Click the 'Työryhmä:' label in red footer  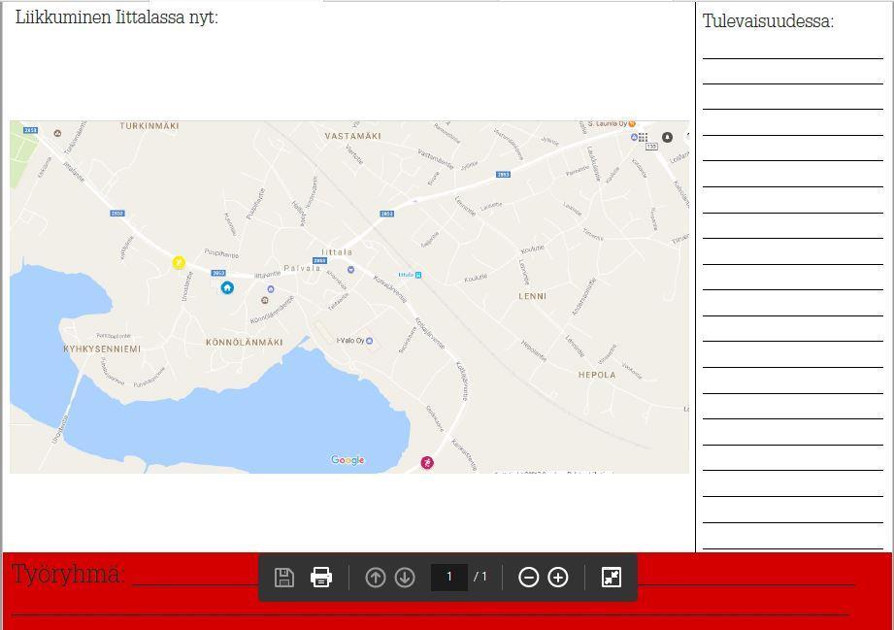(x=67, y=574)
